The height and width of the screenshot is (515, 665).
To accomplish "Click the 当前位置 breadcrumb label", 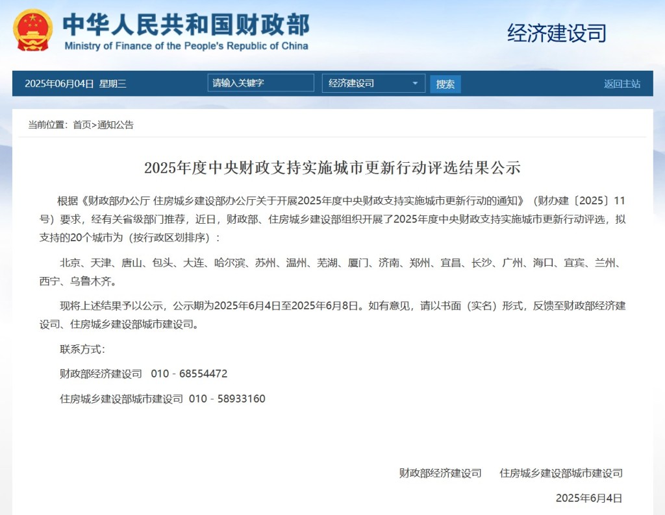I will (47, 125).
